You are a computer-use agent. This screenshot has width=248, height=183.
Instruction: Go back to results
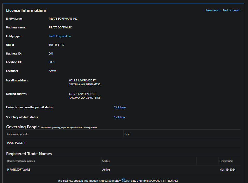pos(232,10)
